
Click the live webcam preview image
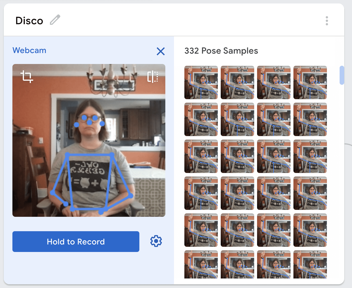(x=89, y=140)
